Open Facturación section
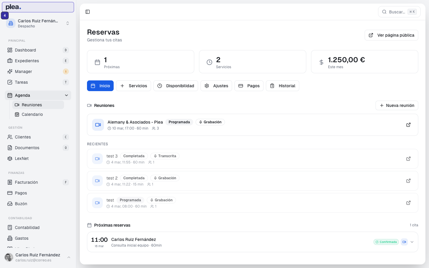 [x=38, y=182]
